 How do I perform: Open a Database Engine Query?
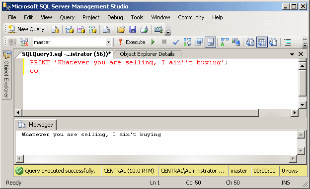[55, 29]
